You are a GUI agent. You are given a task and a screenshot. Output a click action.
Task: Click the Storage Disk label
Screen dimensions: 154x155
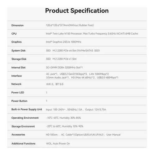coord(19,59)
